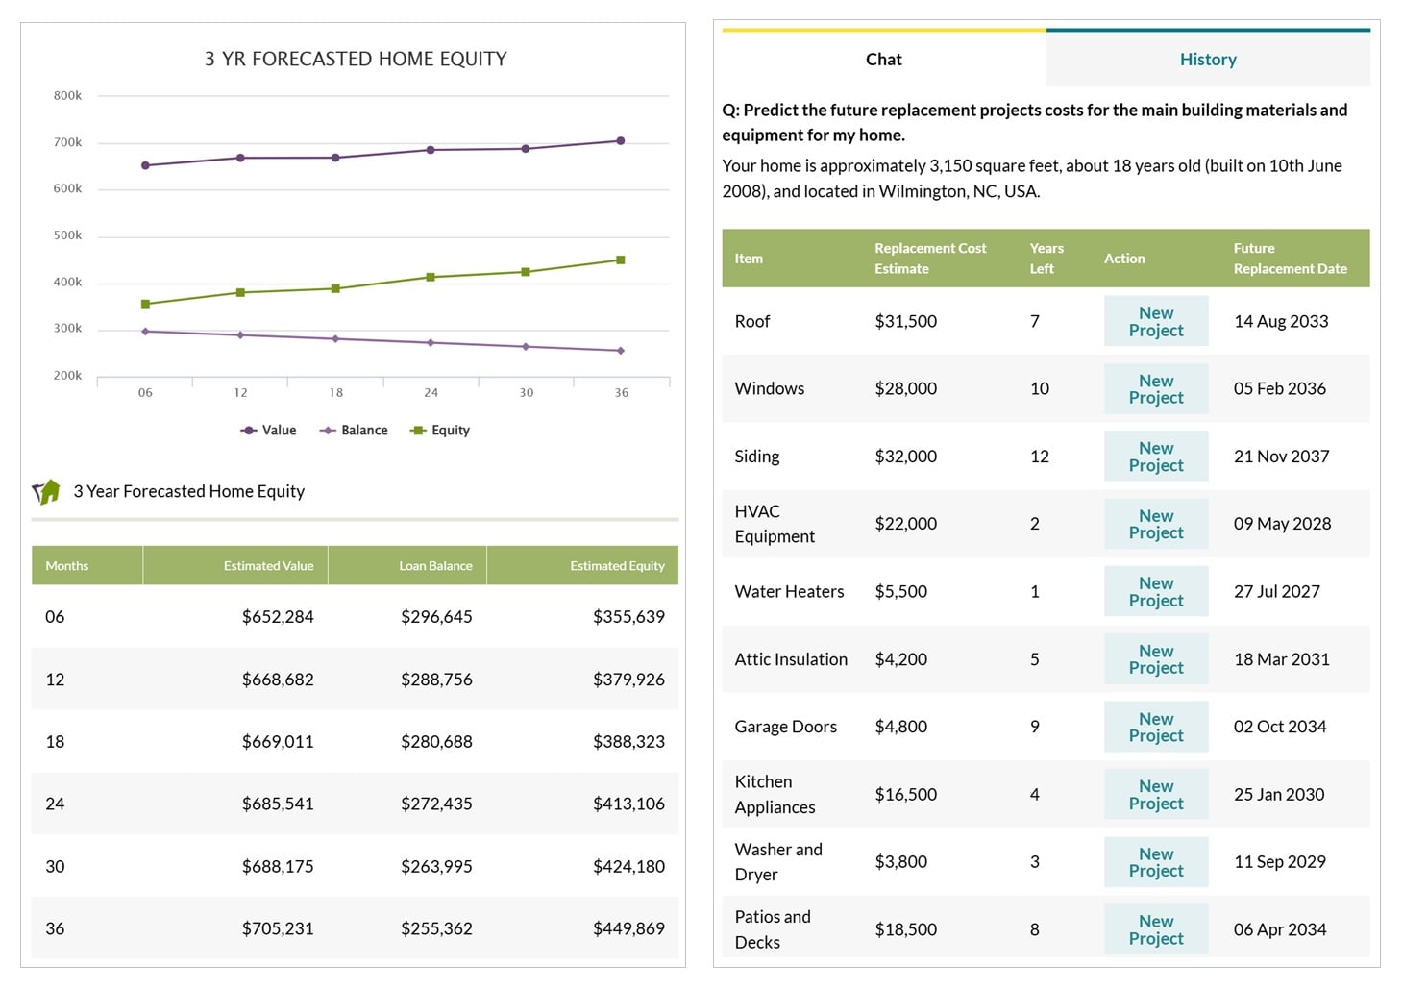Click the Years Left column header
1403x989 pixels.
[x=1046, y=258]
